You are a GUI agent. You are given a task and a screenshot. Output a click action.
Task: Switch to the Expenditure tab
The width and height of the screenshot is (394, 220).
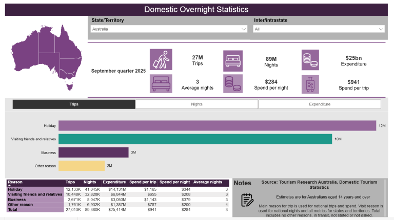tap(320, 104)
